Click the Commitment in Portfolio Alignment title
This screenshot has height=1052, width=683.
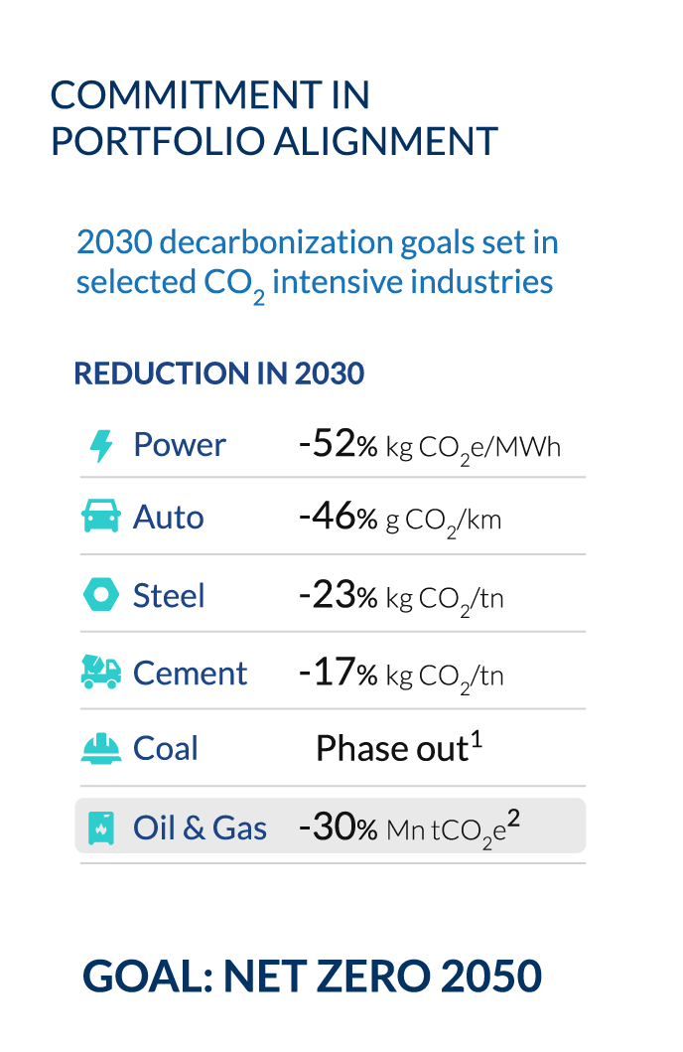tap(274, 118)
